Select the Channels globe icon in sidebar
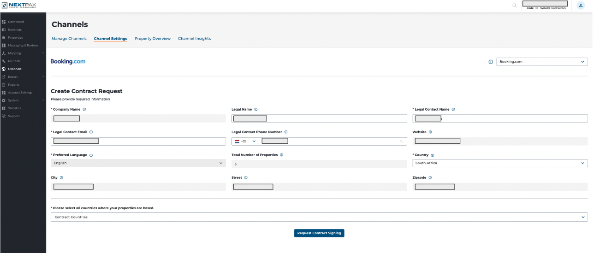Image resolution: width=594 pixels, height=253 pixels. tap(4, 69)
